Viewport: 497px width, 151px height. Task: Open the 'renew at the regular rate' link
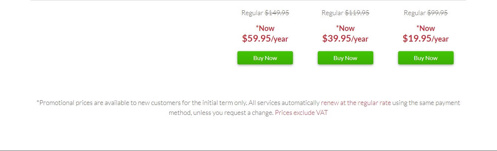[x=356, y=103]
